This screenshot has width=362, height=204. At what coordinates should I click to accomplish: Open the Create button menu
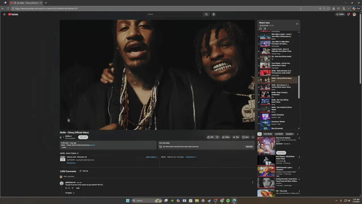pos(340,14)
